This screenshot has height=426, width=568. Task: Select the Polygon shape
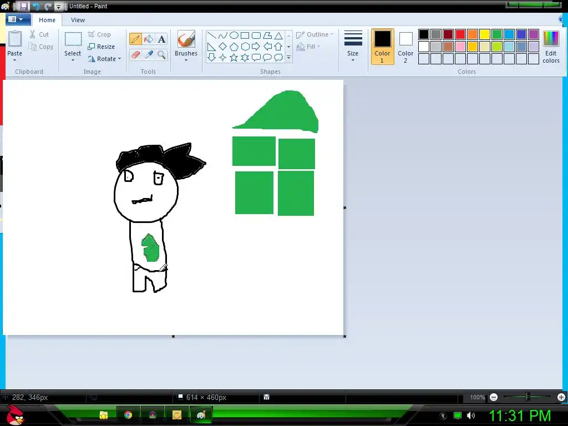(x=267, y=35)
